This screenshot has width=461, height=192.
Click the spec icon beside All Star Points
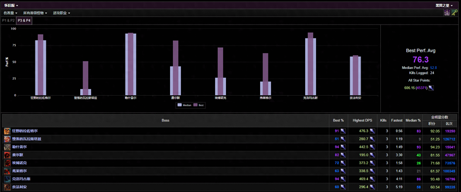coord(431,88)
